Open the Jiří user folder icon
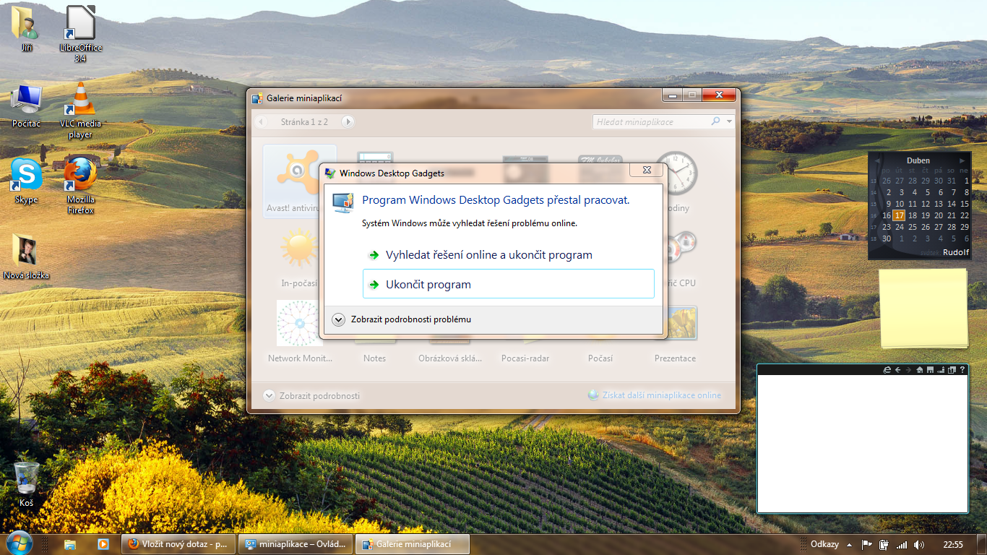Screen dimensions: 987x555 coord(26,29)
